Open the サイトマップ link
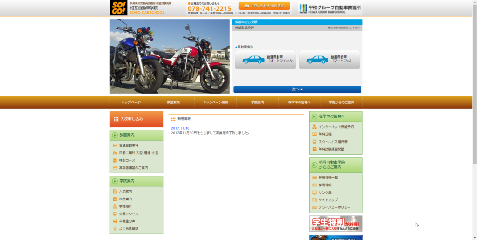The image size is (477, 240). pos(328,200)
